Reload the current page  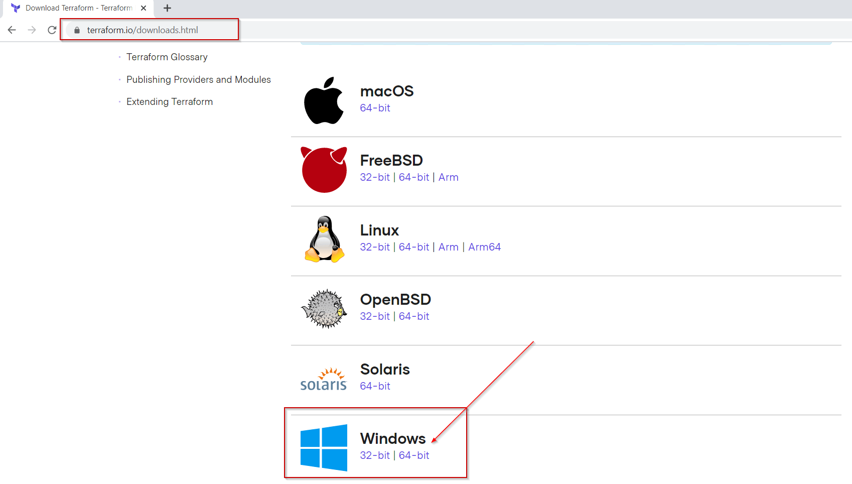pyautogui.click(x=52, y=30)
